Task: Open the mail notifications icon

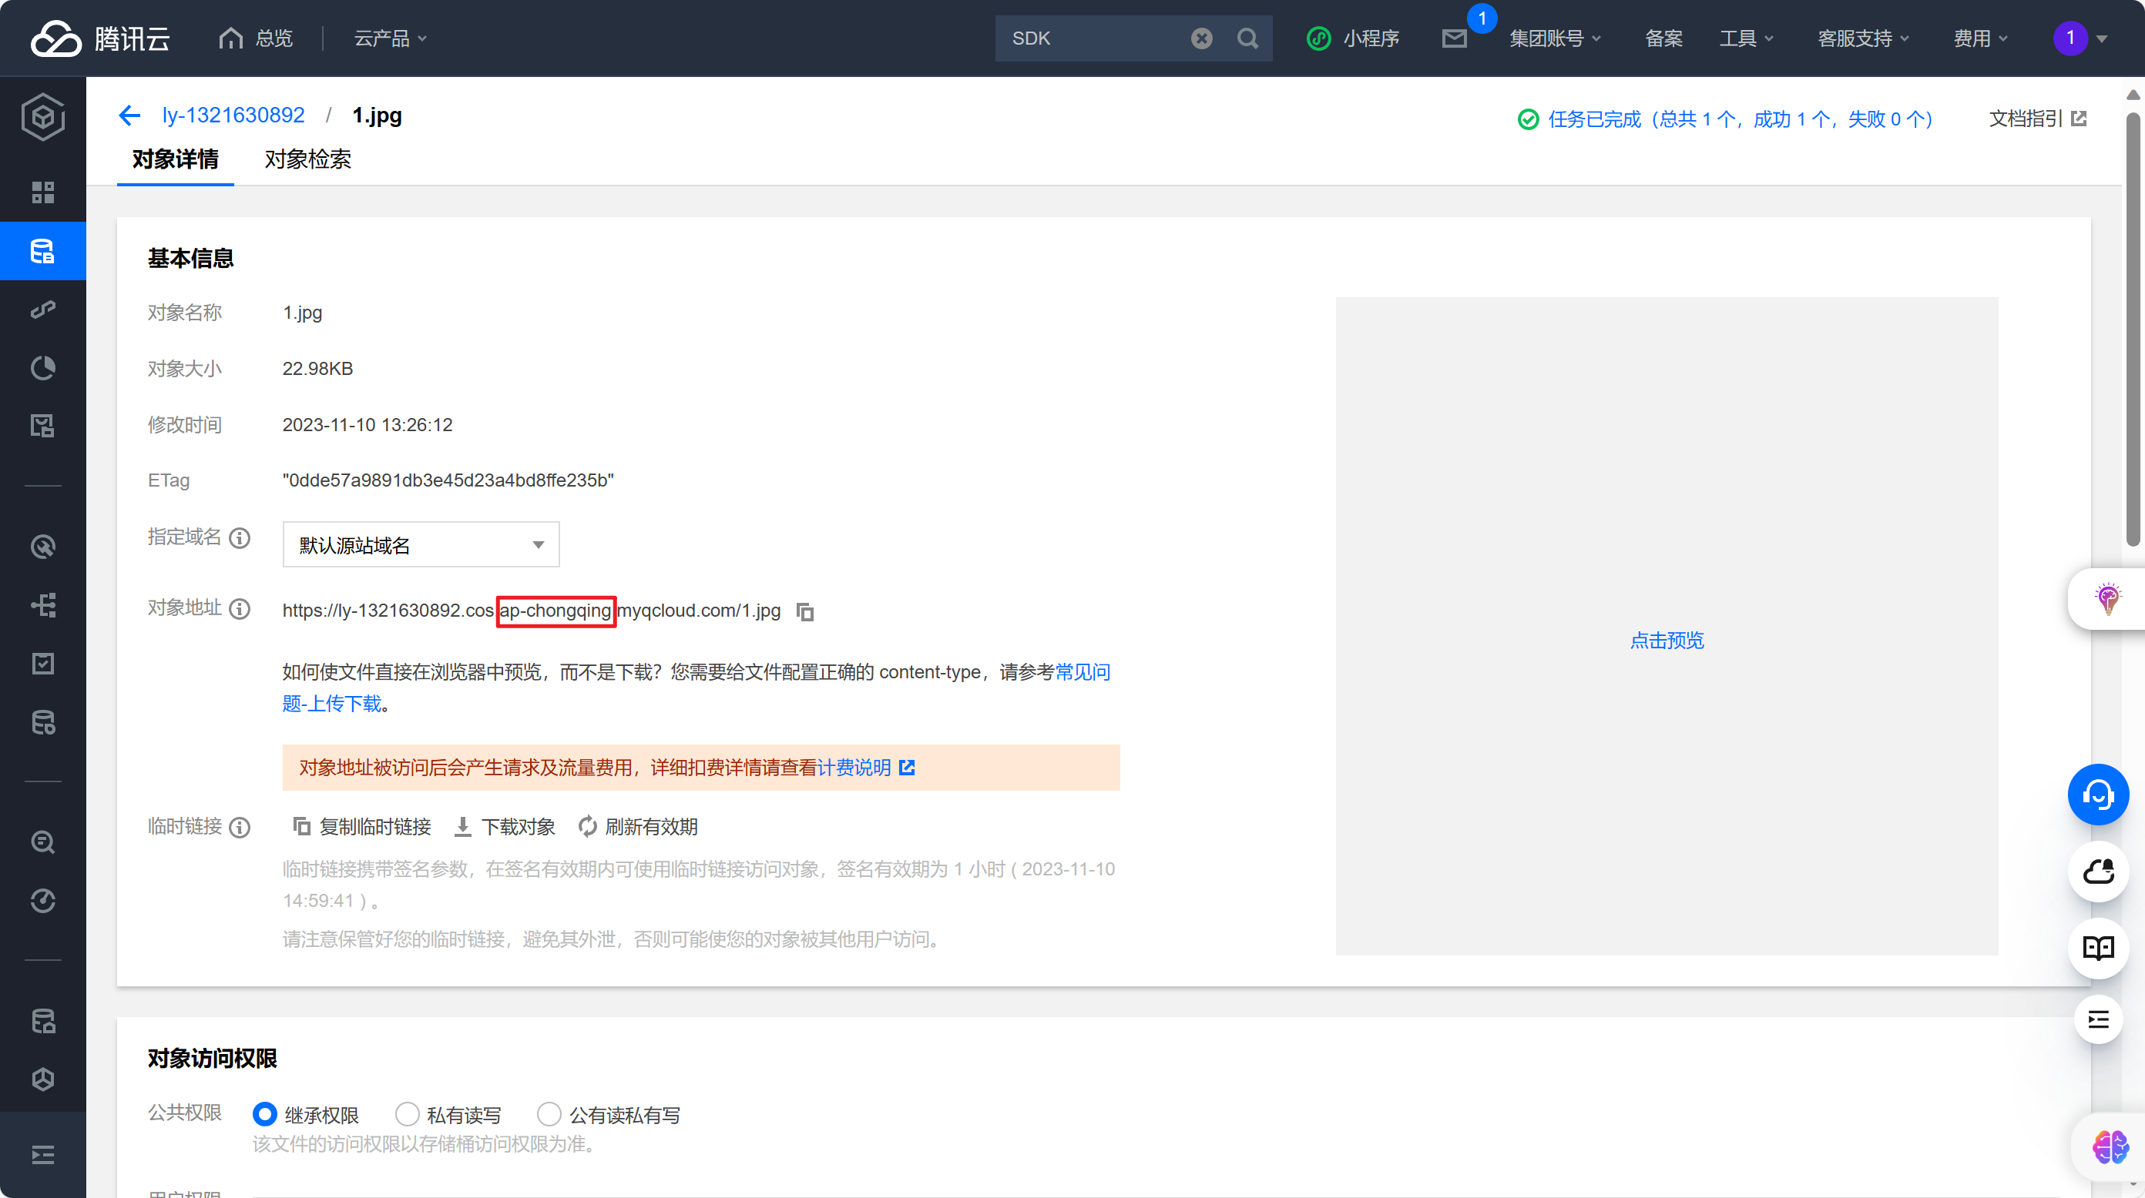Action: coord(1454,38)
